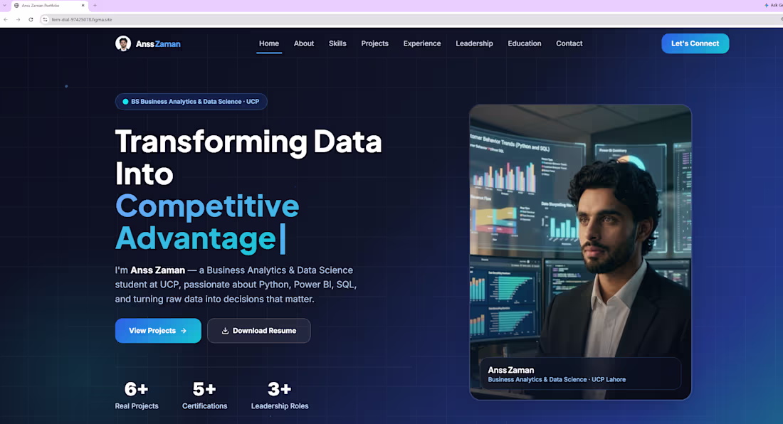This screenshot has width=783, height=424.
Task: Open the tab search dropdown arrow
Action: coord(4,6)
